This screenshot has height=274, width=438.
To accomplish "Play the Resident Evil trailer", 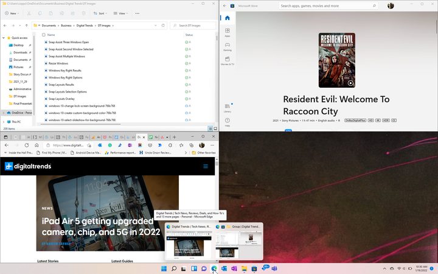I will click(350, 83).
